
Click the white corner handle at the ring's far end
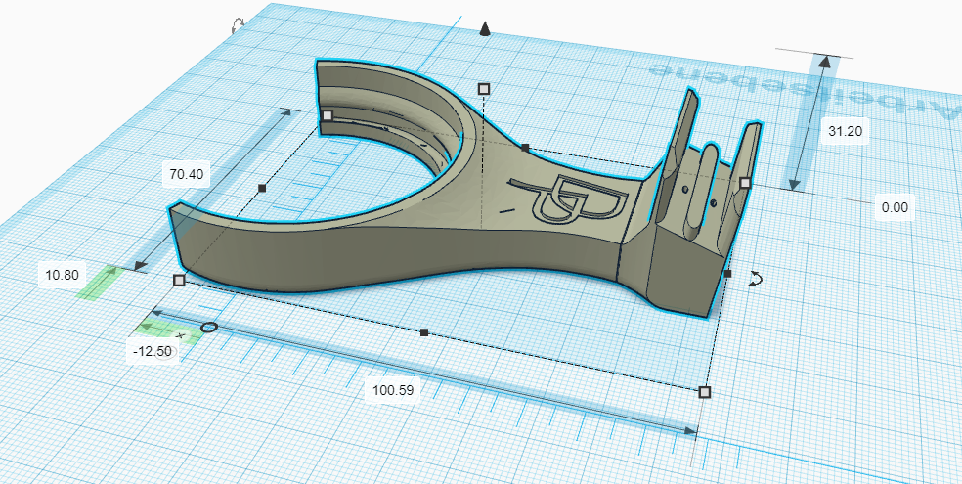pyautogui.click(x=327, y=115)
